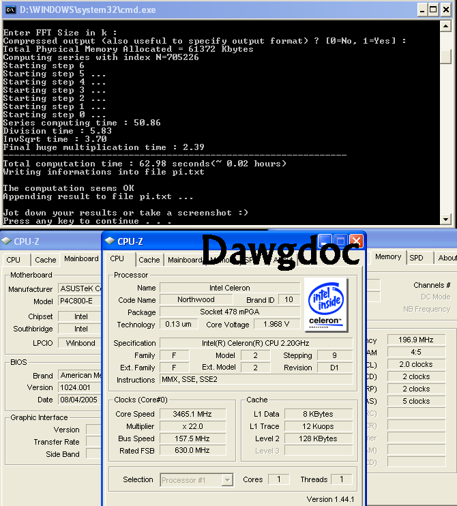
Task: Click the BIOS date 08/04/2005 field
Action: pos(80,400)
